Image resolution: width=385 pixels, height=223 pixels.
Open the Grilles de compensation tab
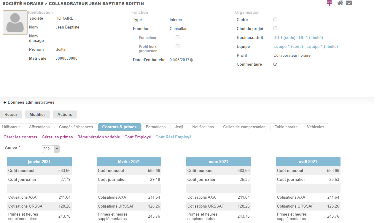click(244, 127)
